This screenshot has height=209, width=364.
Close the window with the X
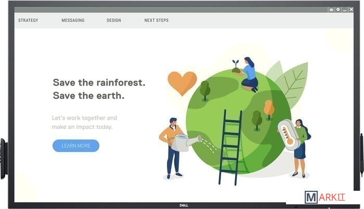pos(351,9)
